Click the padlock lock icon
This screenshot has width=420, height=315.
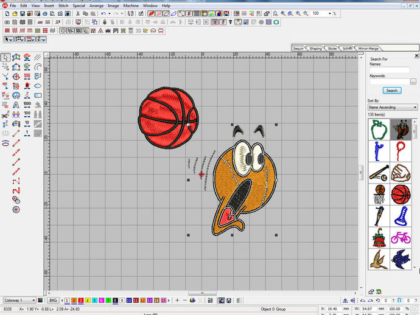tap(105, 22)
